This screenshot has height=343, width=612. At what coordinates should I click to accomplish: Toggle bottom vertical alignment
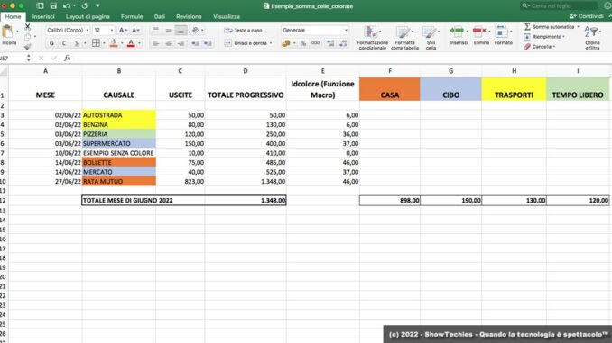point(181,30)
